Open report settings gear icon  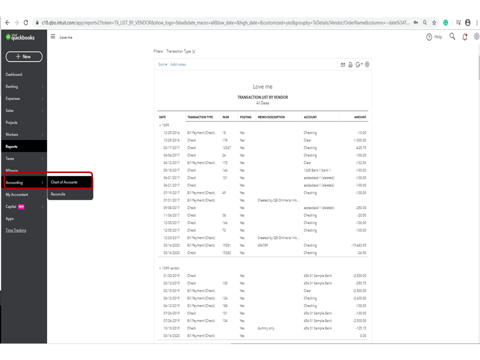(x=367, y=64)
